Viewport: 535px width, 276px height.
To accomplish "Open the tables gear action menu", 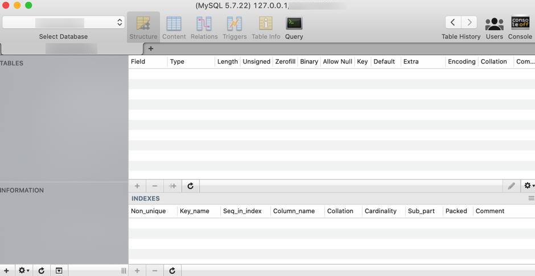I will (23, 270).
